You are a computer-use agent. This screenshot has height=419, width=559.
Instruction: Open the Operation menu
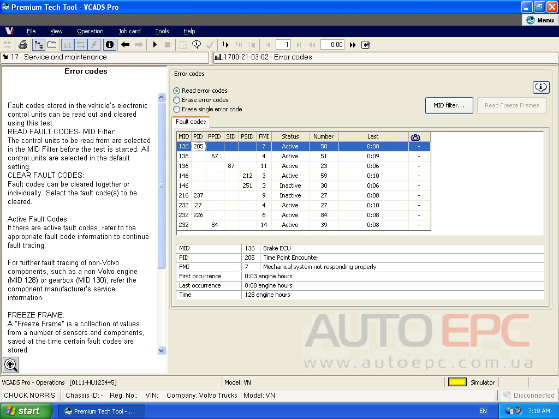[x=90, y=31]
